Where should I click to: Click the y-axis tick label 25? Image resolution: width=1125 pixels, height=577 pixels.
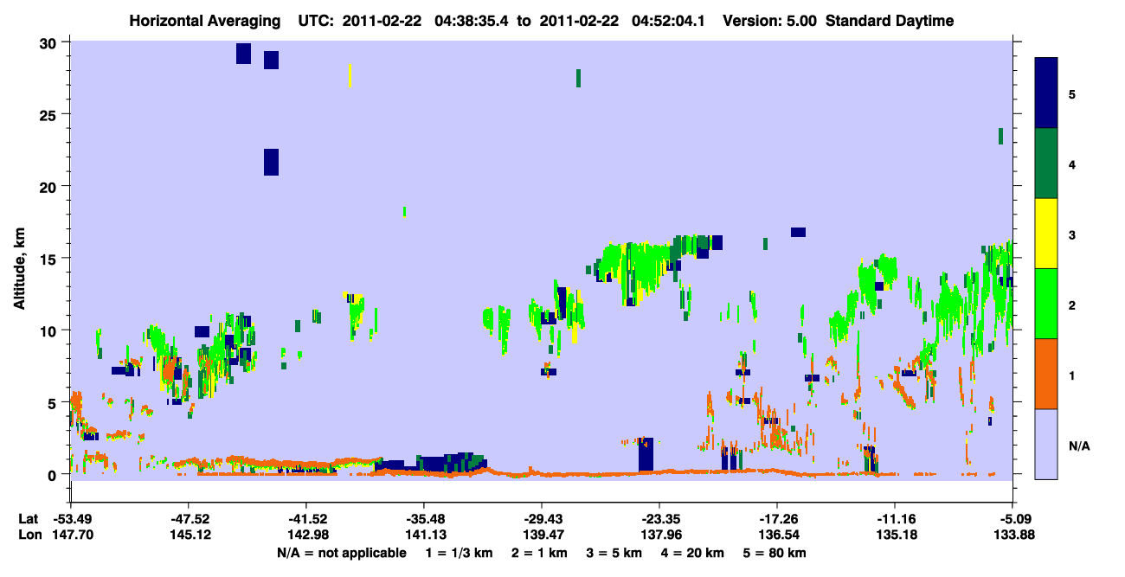point(50,114)
